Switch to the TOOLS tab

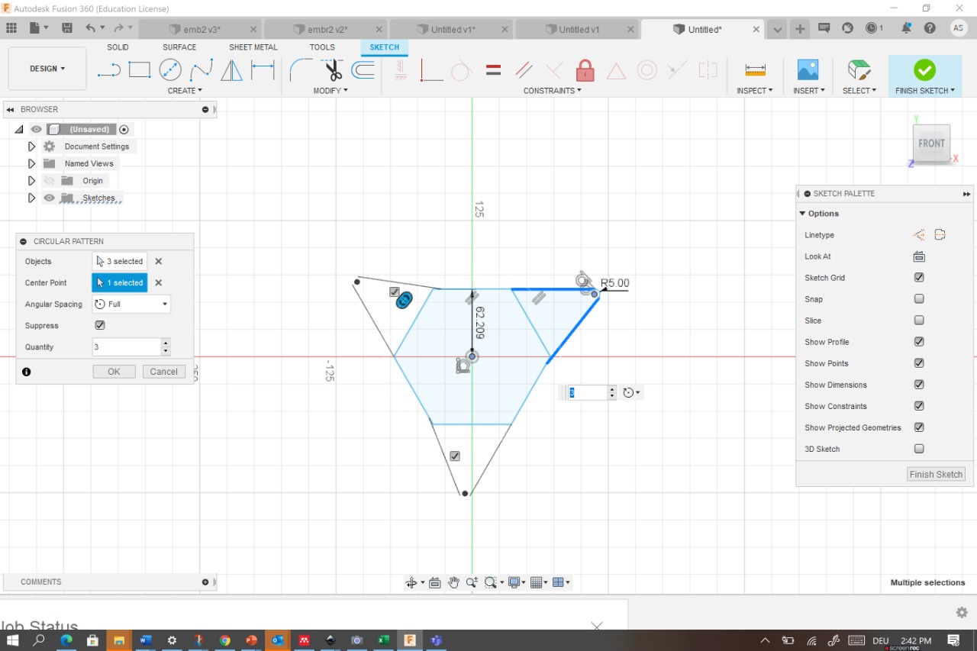tap(322, 47)
